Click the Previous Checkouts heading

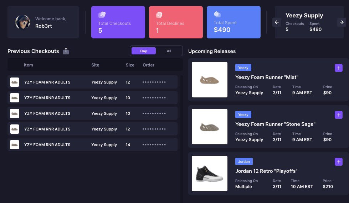pos(33,51)
